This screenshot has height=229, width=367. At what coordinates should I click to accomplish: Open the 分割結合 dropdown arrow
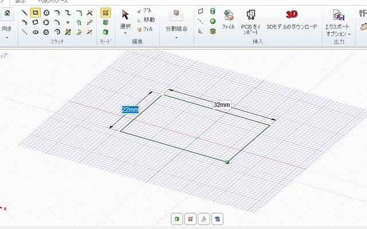click(176, 38)
